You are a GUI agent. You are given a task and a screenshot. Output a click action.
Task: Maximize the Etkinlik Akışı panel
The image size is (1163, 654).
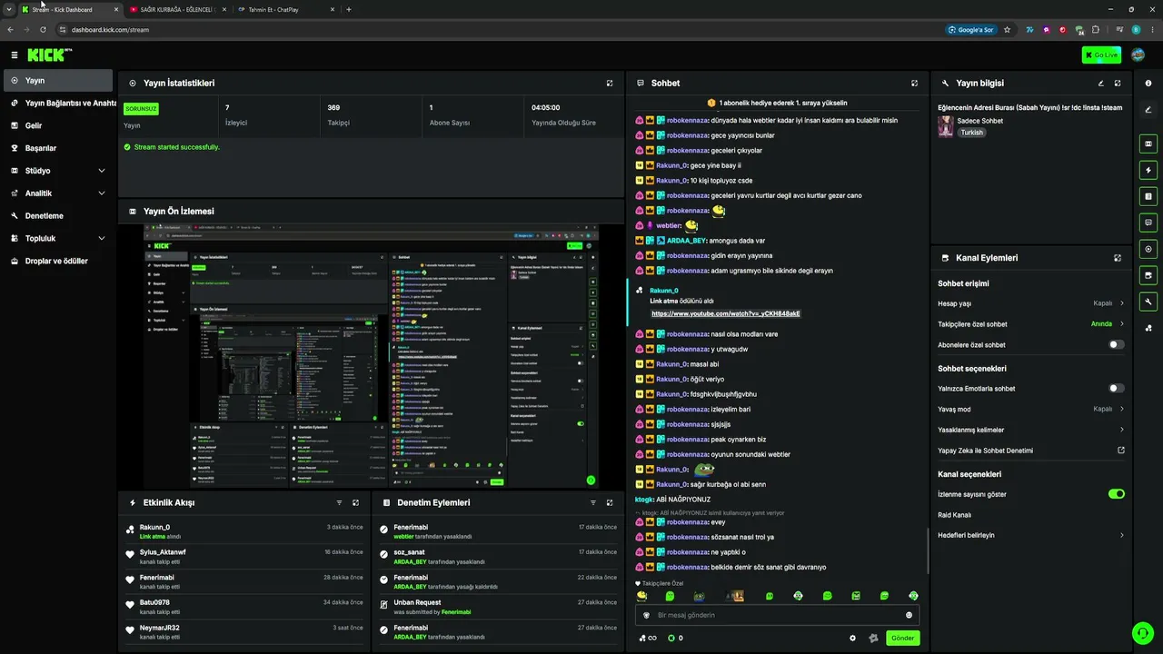355,502
